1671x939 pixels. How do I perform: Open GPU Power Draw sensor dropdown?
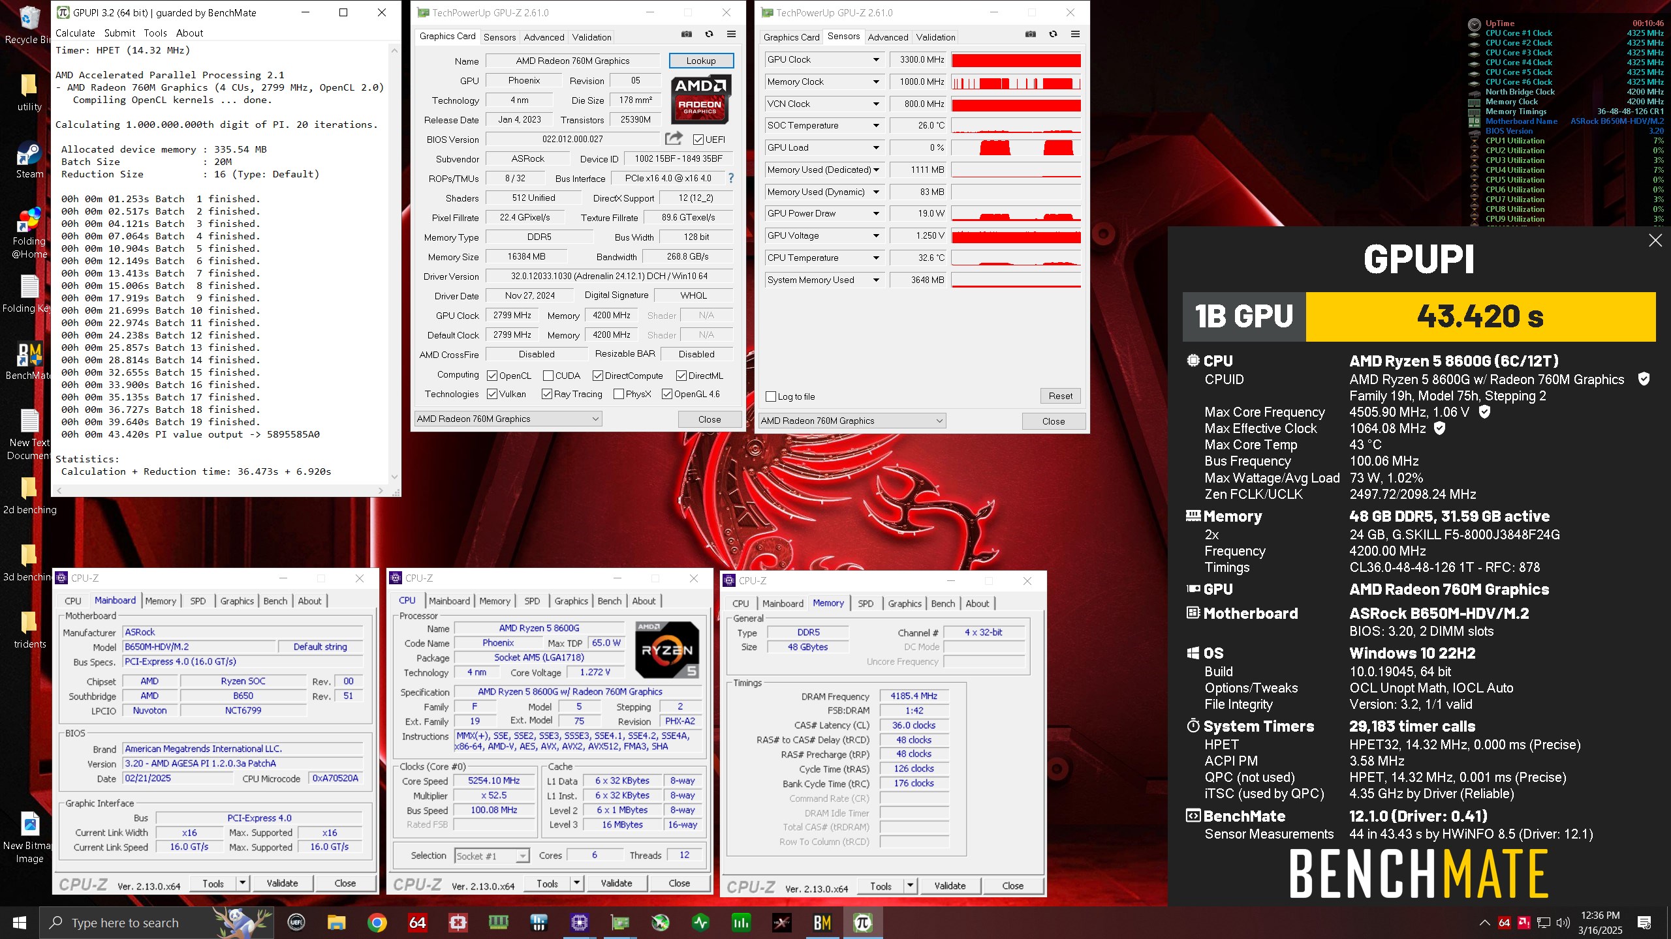click(x=876, y=213)
